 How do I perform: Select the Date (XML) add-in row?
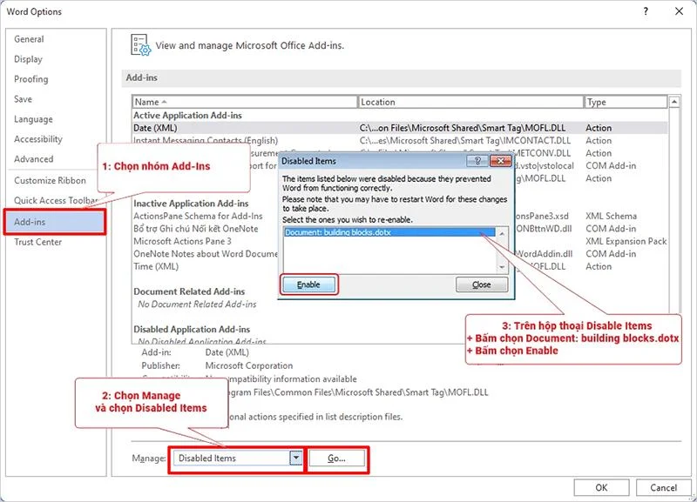coord(400,128)
